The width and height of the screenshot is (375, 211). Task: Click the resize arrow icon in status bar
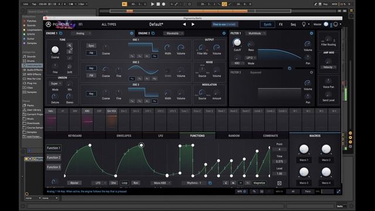pos(339,192)
